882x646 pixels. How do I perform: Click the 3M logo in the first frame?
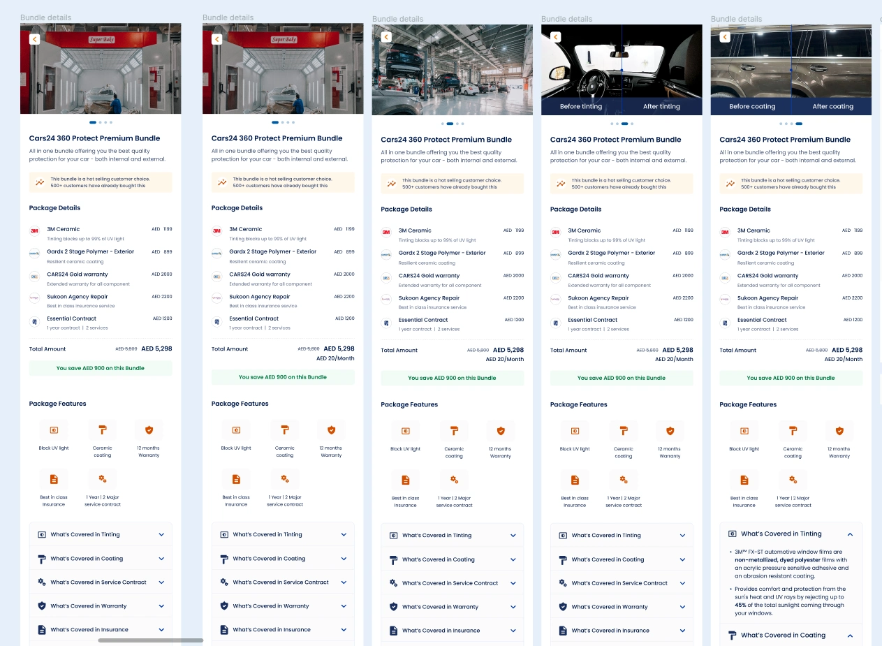coord(35,231)
